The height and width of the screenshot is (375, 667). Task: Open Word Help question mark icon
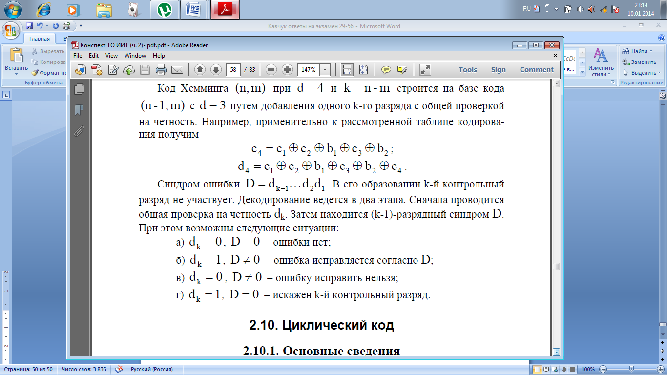pos(662,39)
